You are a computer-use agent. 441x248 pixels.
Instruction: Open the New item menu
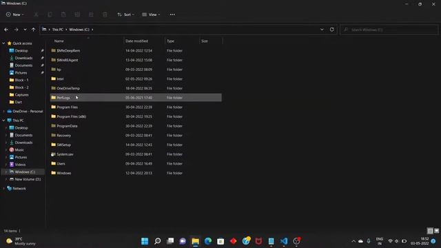14,14
